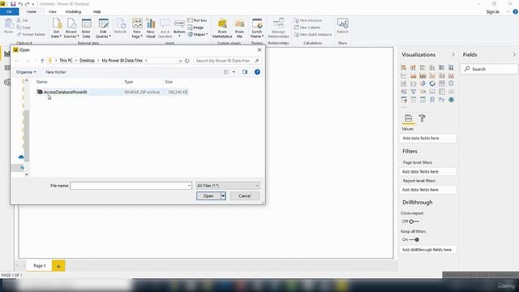Select the ArcGIS globe visual icon
Screen dimensions: 519x292
pos(451,100)
